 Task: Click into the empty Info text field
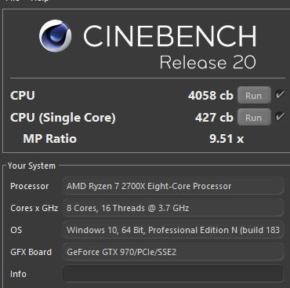tap(173, 274)
